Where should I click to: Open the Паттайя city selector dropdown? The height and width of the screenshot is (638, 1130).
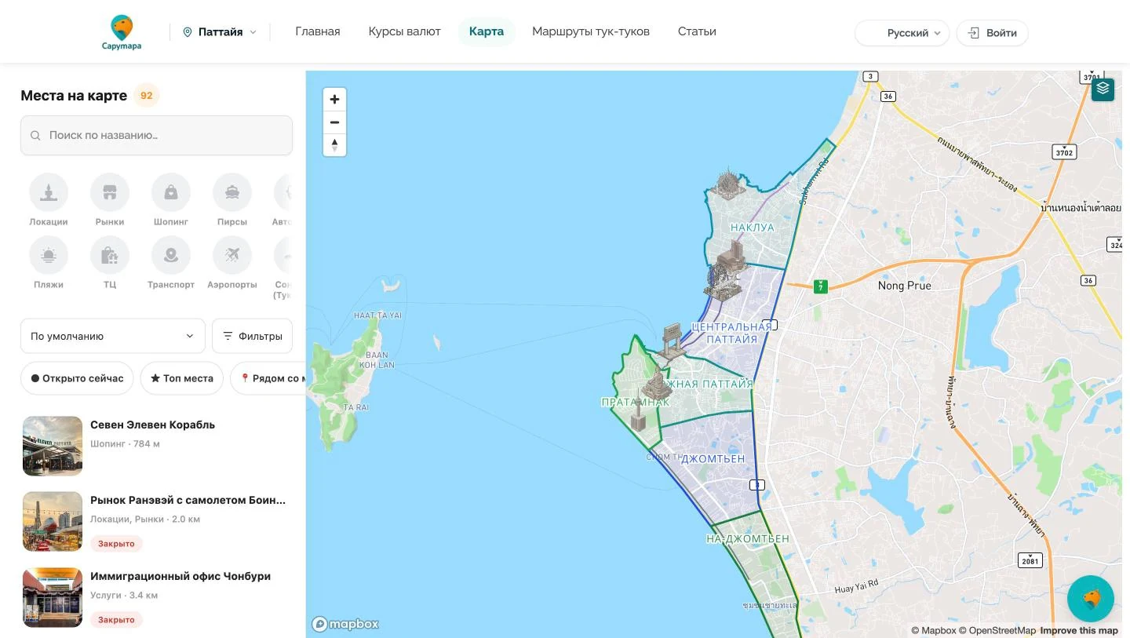point(220,32)
